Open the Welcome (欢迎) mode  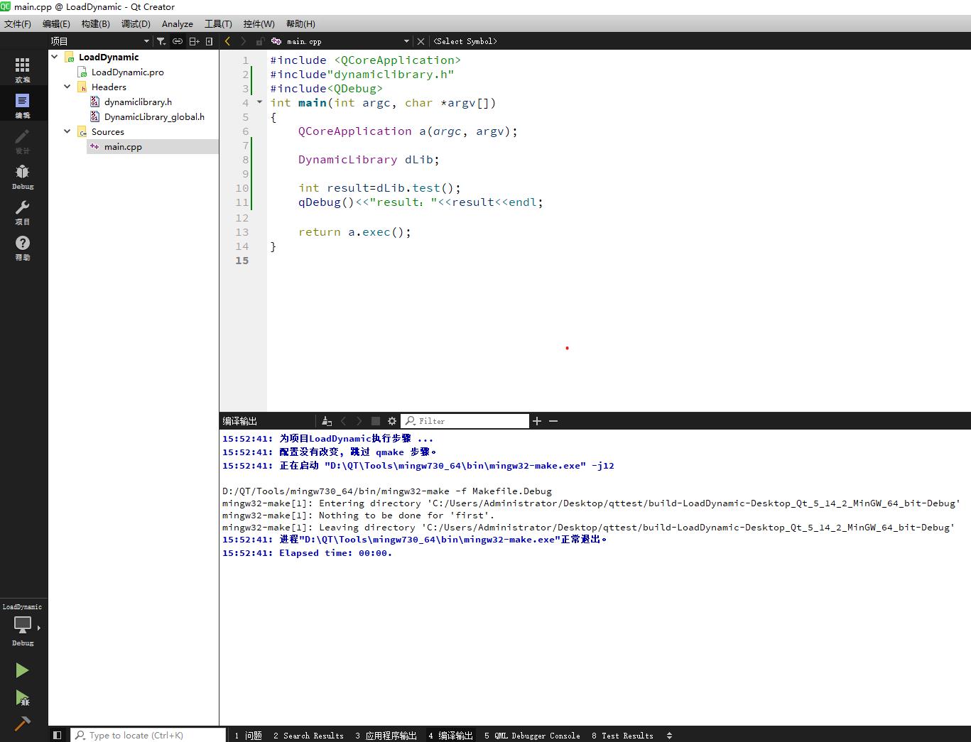23,70
